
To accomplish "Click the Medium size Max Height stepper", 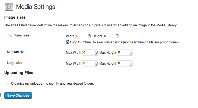I will 131,53.
